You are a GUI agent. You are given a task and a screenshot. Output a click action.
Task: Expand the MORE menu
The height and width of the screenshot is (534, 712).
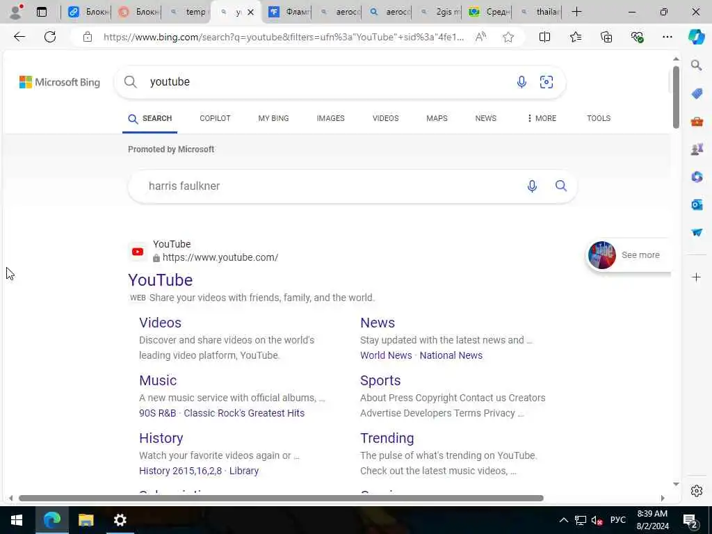pos(542,118)
